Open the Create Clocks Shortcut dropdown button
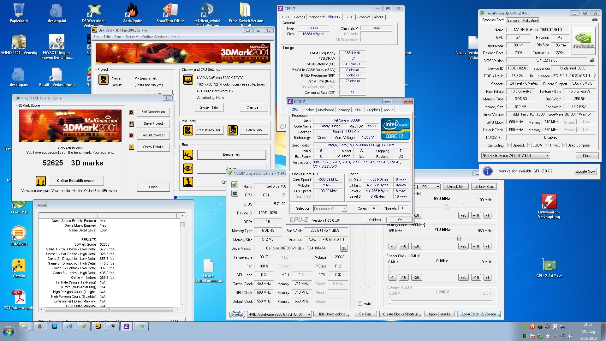 [401, 314]
